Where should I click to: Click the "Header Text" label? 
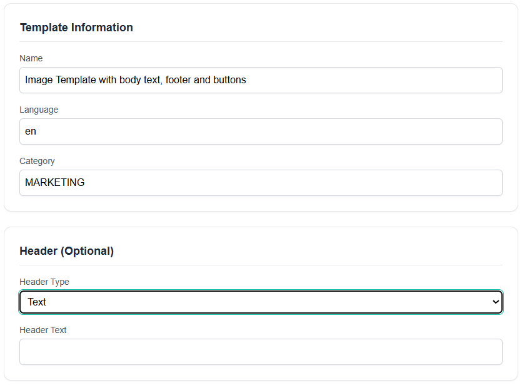43,330
